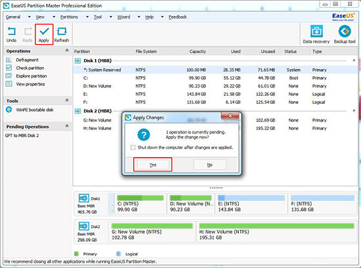The image size is (361, 268).
Task: Click the Check partition icon
Action: pyautogui.click(x=9, y=68)
